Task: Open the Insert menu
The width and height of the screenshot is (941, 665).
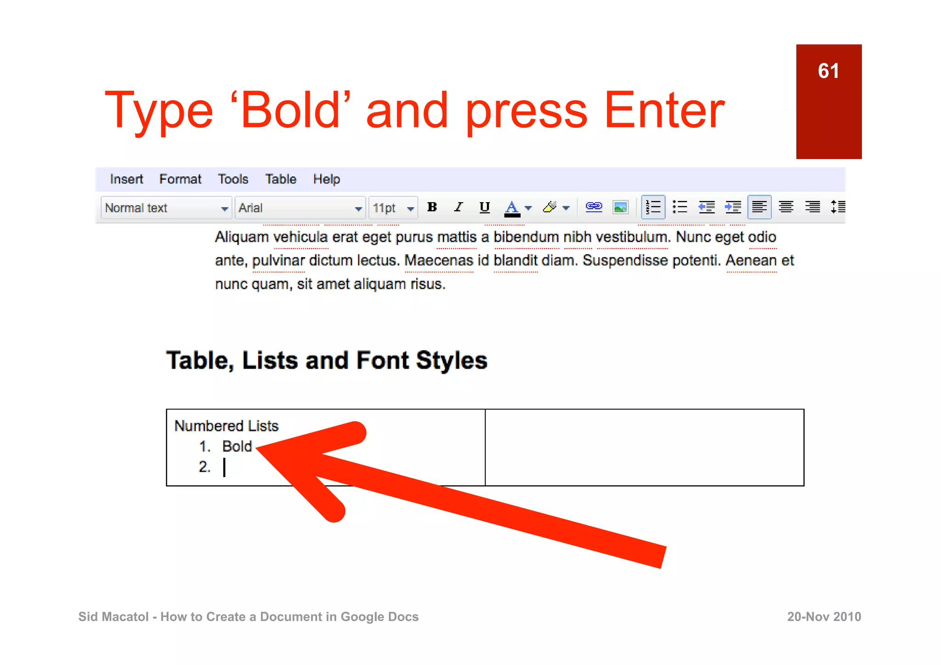Action: click(126, 179)
